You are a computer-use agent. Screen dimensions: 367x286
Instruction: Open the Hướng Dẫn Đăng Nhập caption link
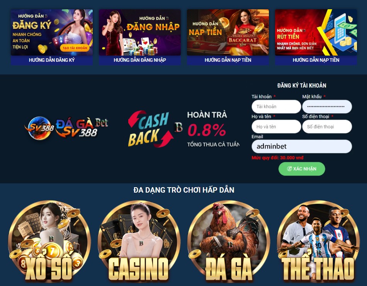point(140,60)
